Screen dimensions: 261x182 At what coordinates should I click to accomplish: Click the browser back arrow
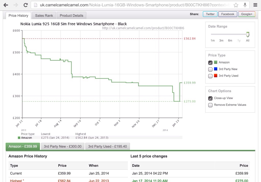[6, 5]
